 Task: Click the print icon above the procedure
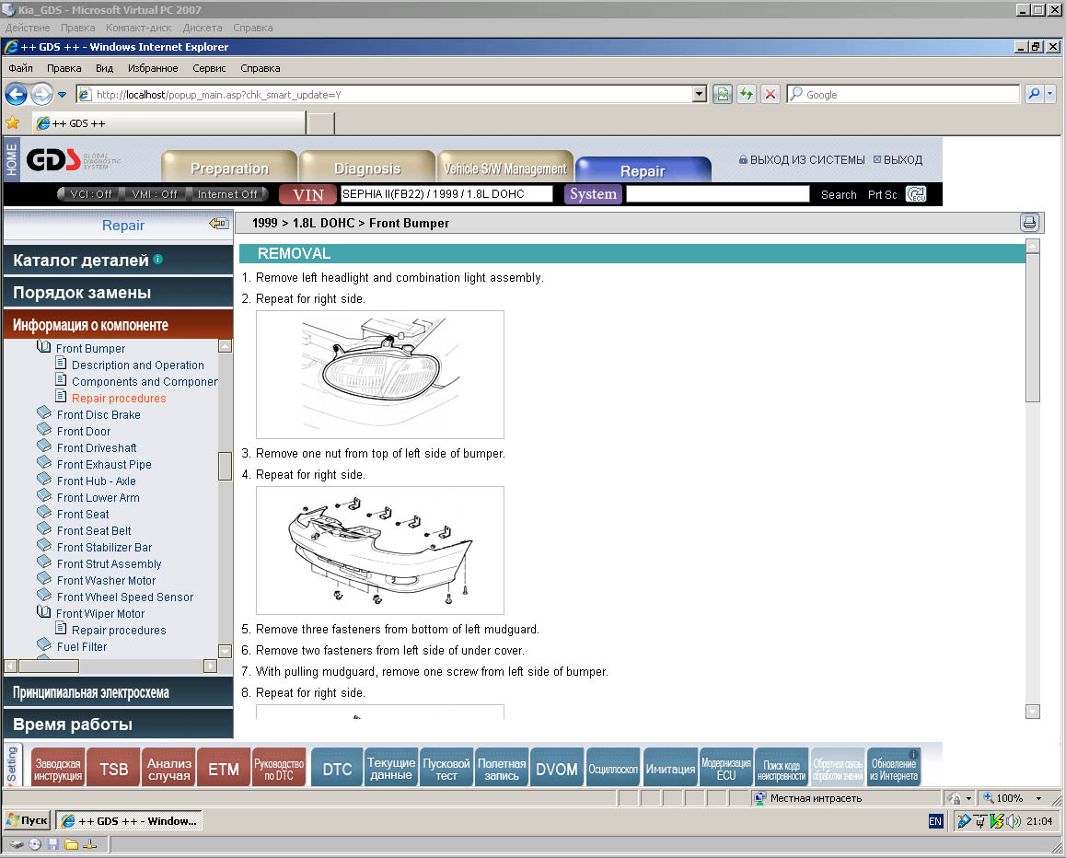coord(1029,223)
